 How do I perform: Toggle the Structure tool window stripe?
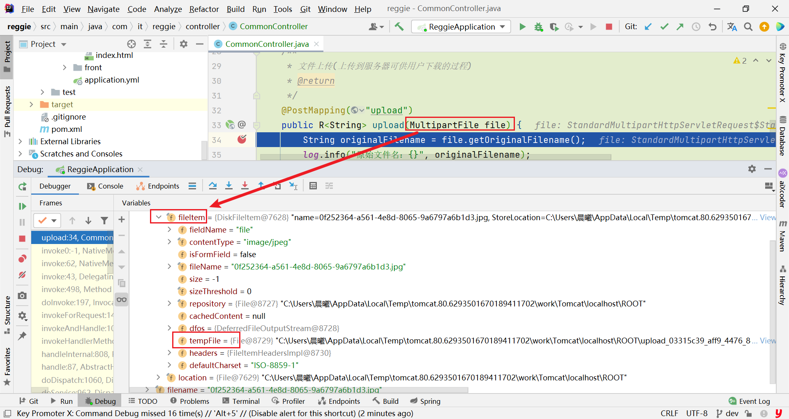7,315
